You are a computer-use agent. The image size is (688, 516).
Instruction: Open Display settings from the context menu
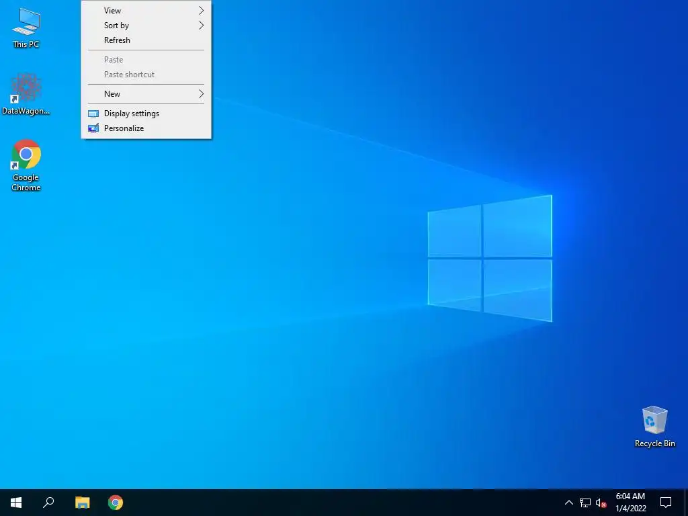(x=146, y=114)
